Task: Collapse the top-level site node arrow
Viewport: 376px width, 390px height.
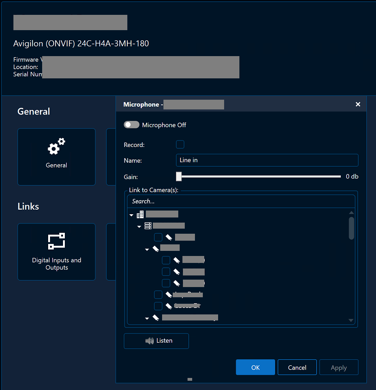Action: pyautogui.click(x=132, y=215)
